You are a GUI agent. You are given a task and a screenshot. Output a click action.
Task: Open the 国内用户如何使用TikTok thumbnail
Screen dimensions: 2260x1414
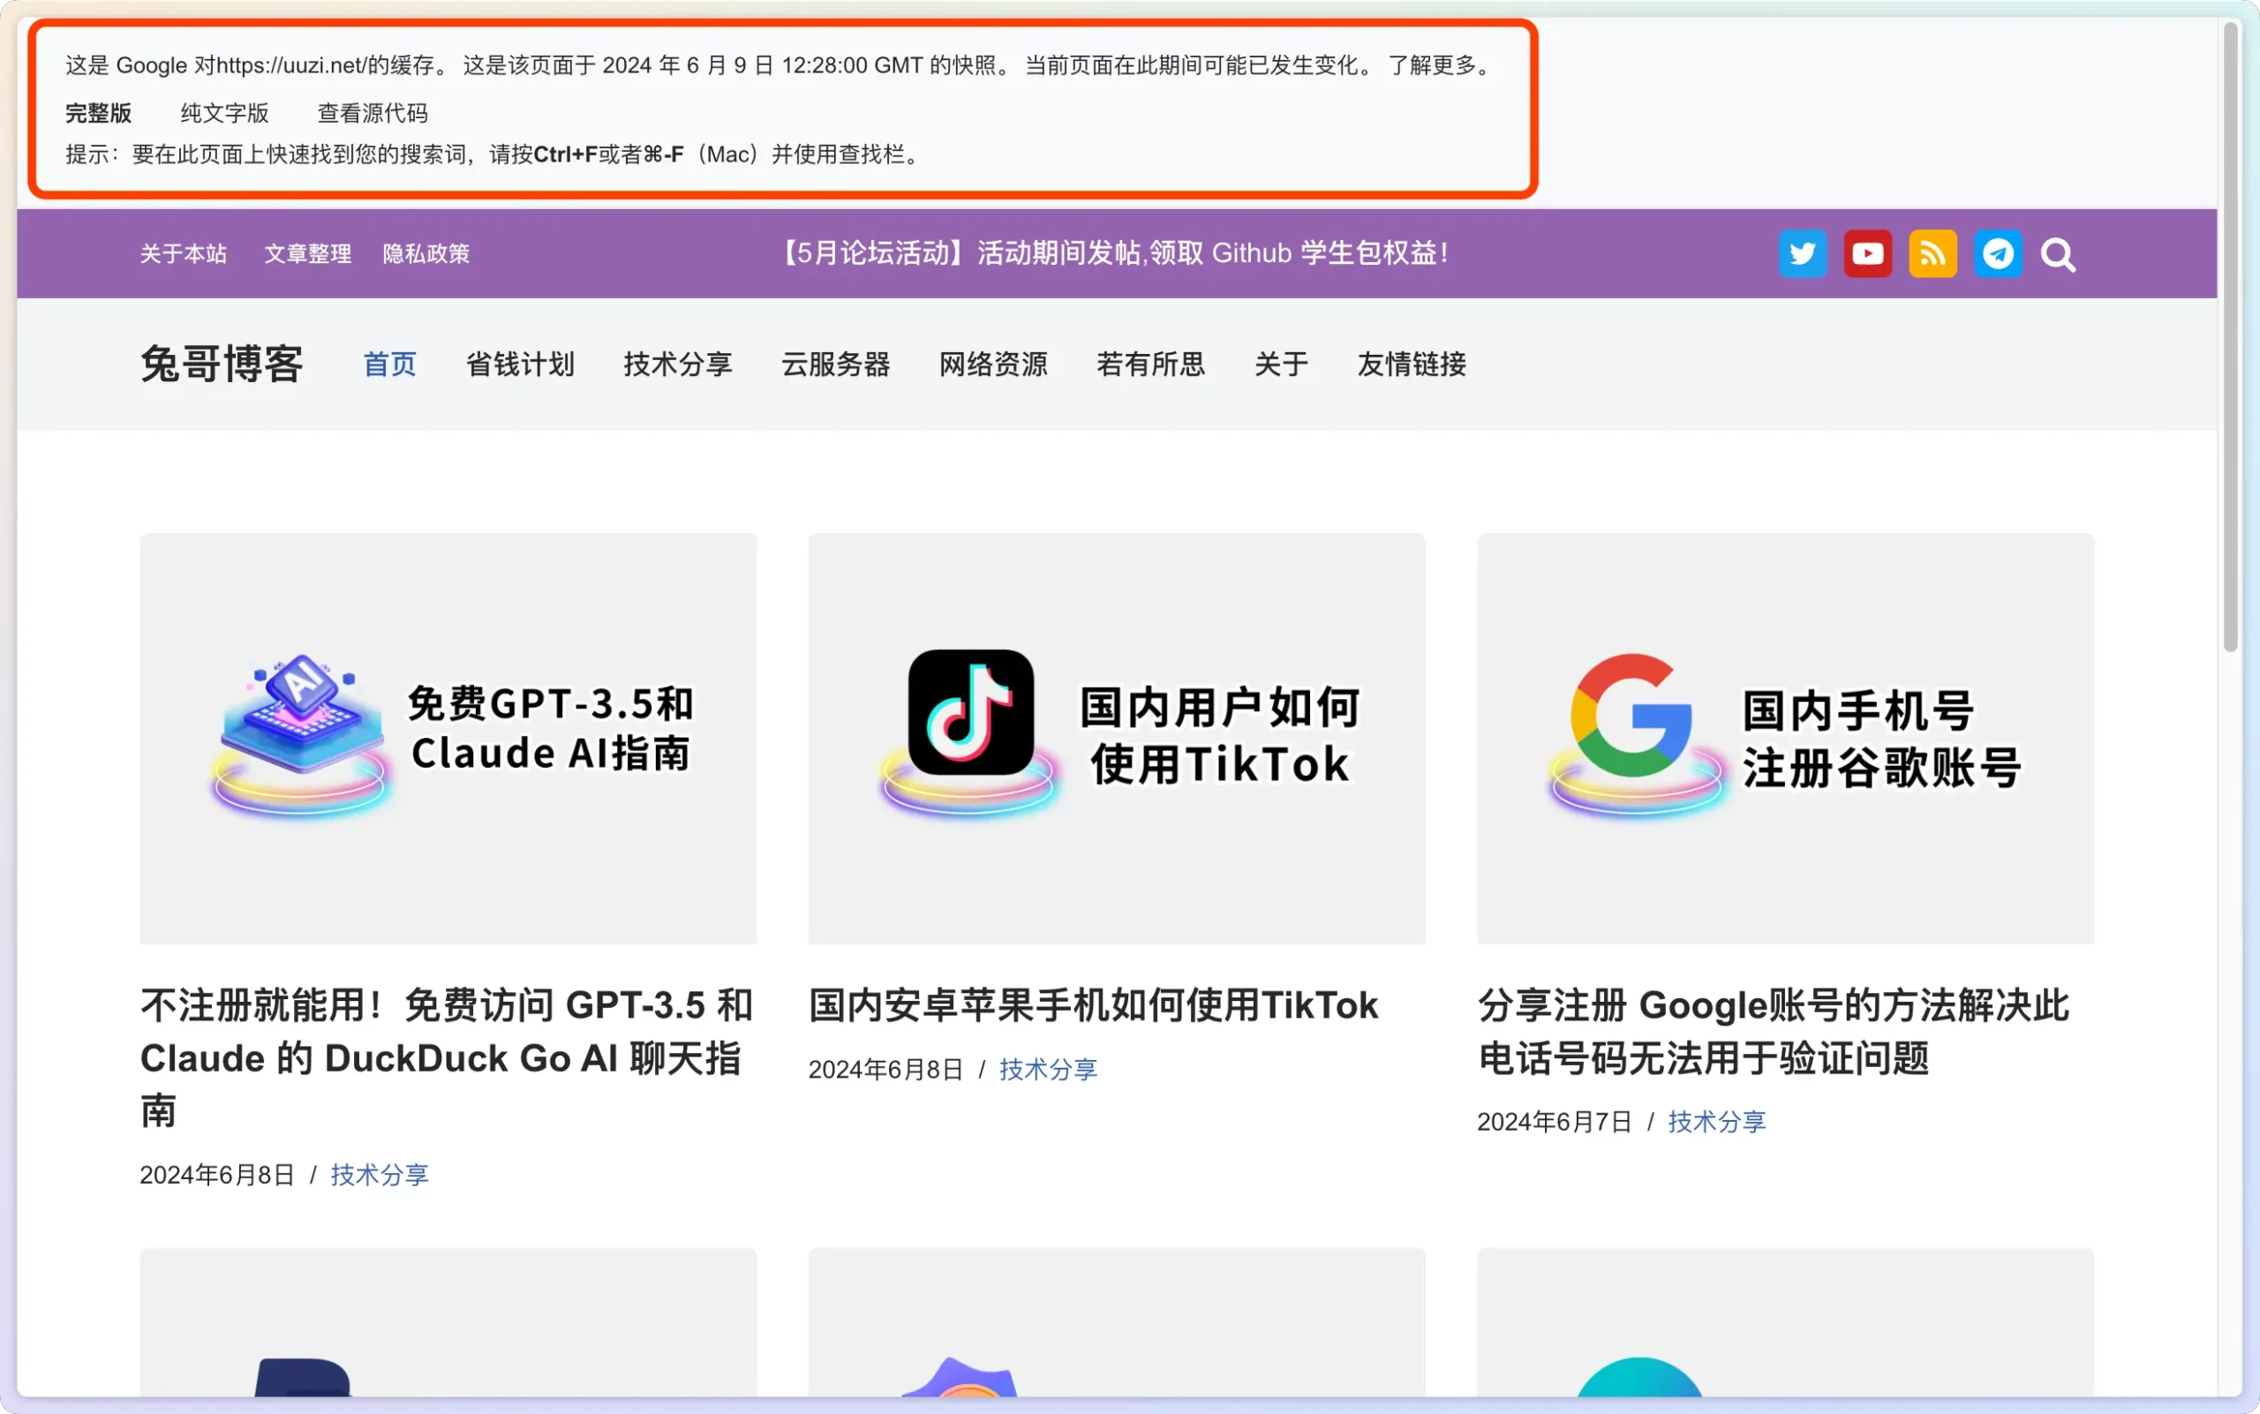(x=1117, y=739)
